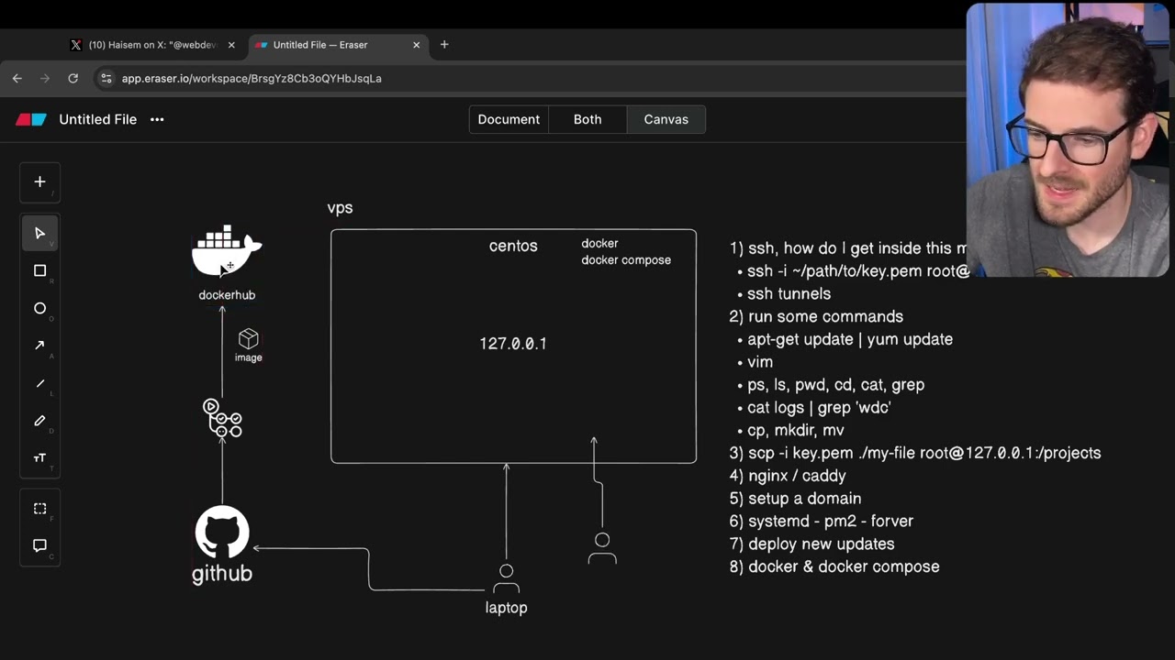Select the laptop label text
1175x660 pixels.
(x=506, y=608)
